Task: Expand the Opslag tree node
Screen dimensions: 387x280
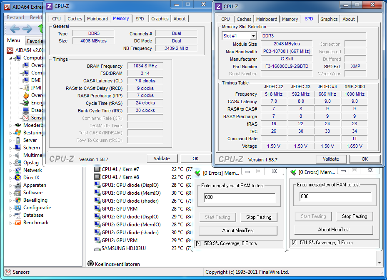Action: coord(11,163)
